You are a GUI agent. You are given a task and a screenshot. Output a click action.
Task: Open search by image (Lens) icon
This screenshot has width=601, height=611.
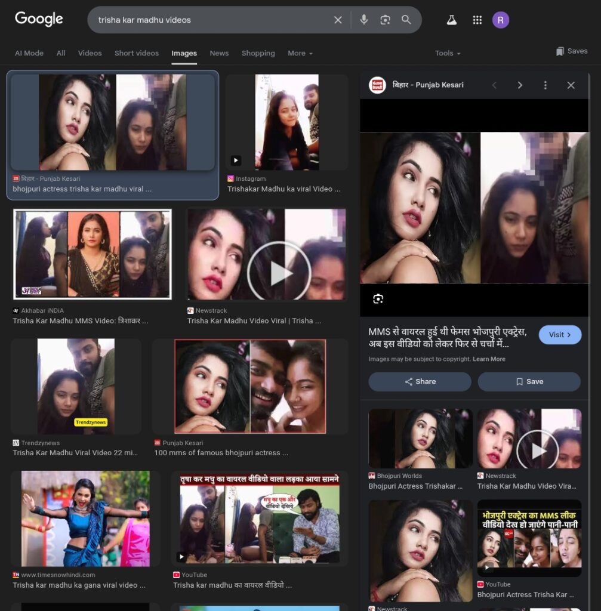click(385, 20)
